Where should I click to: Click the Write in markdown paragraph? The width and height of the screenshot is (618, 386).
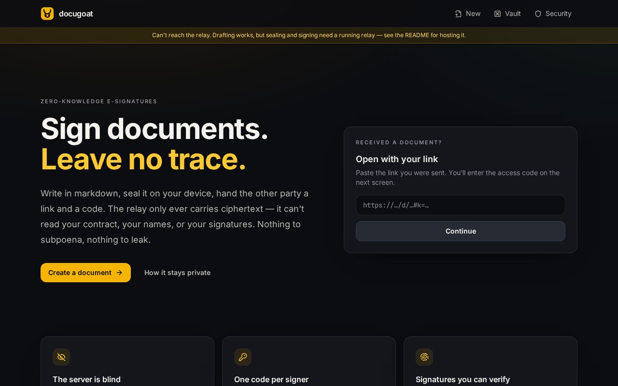[x=175, y=217]
